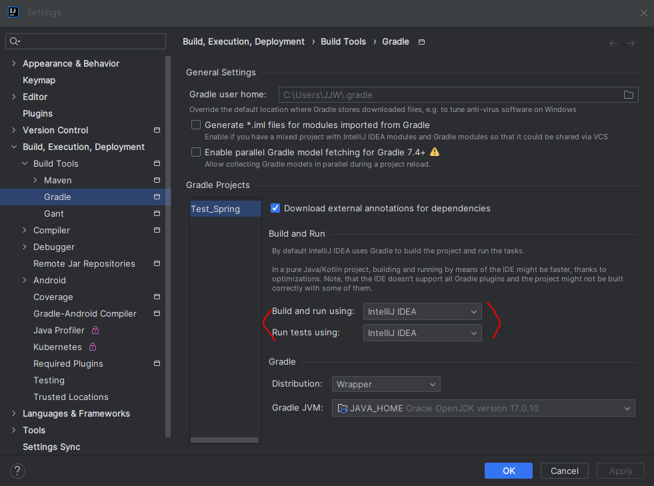Go forward with the right arrow icon
The image size is (654, 486).
pos(631,43)
